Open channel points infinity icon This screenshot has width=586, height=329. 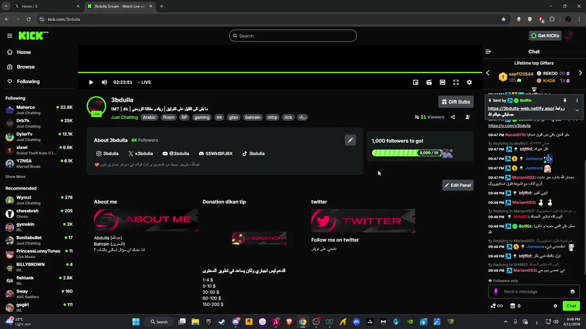coord(497,306)
